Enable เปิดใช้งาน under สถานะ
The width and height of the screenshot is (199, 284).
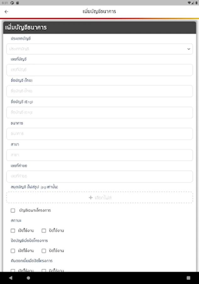(x=13, y=230)
